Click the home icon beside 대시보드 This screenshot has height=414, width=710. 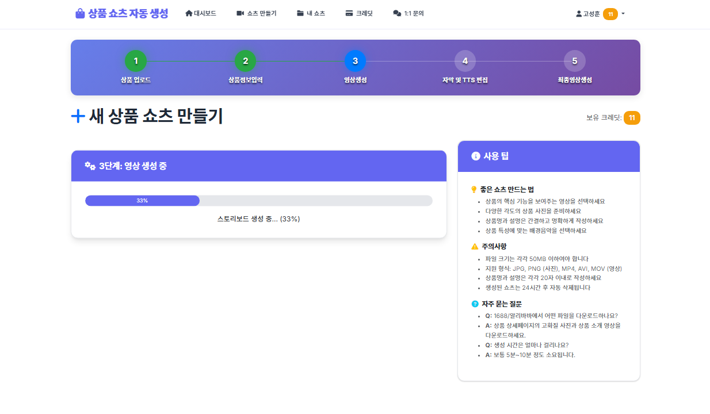tap(189, 13)
